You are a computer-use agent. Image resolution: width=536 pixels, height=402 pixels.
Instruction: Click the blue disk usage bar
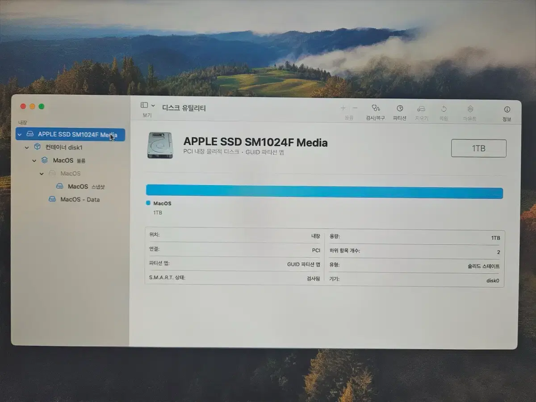click(x=324, y=191)
